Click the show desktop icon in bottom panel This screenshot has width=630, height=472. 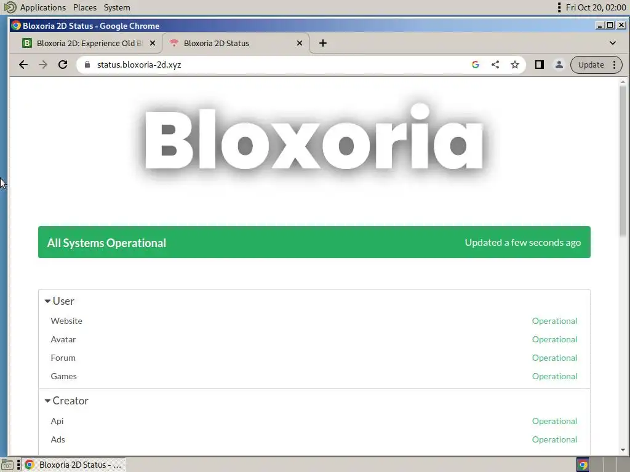(7, 465)
